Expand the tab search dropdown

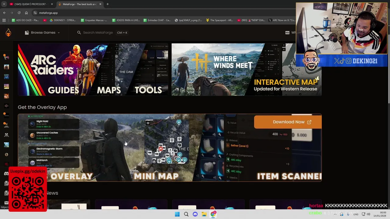tap(4, 4)
